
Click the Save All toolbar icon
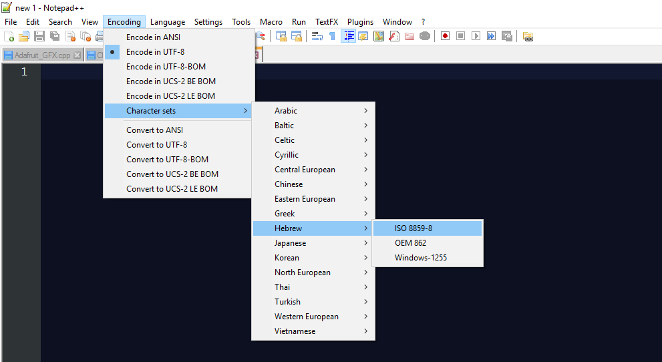coord(55,36)
